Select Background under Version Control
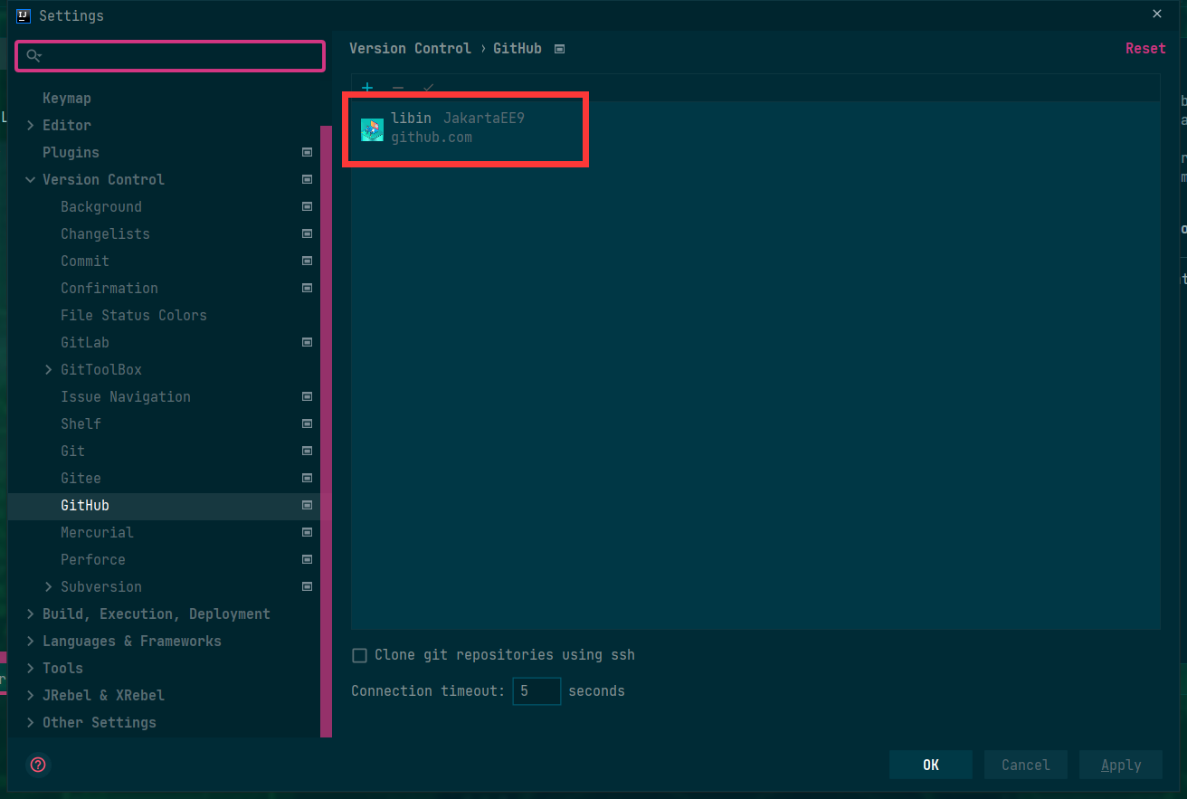This screenshot has width=1187, height=799. pyautogui.click(x=101, y=206)
